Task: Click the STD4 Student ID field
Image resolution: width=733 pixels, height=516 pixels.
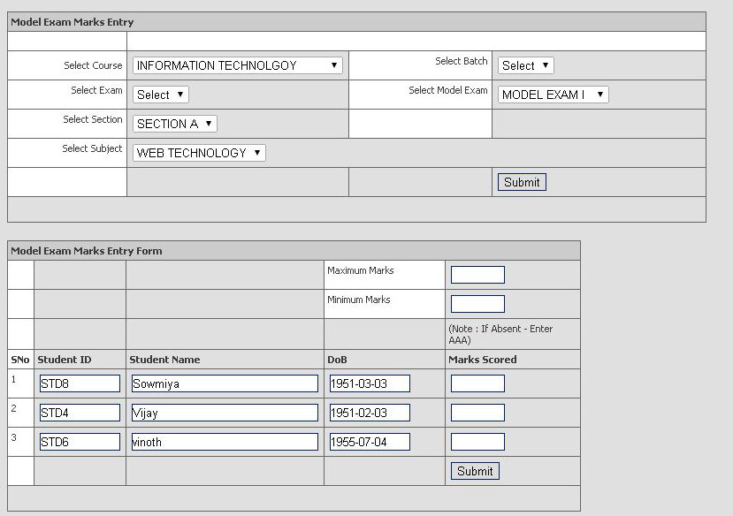Action: point(80,413)
